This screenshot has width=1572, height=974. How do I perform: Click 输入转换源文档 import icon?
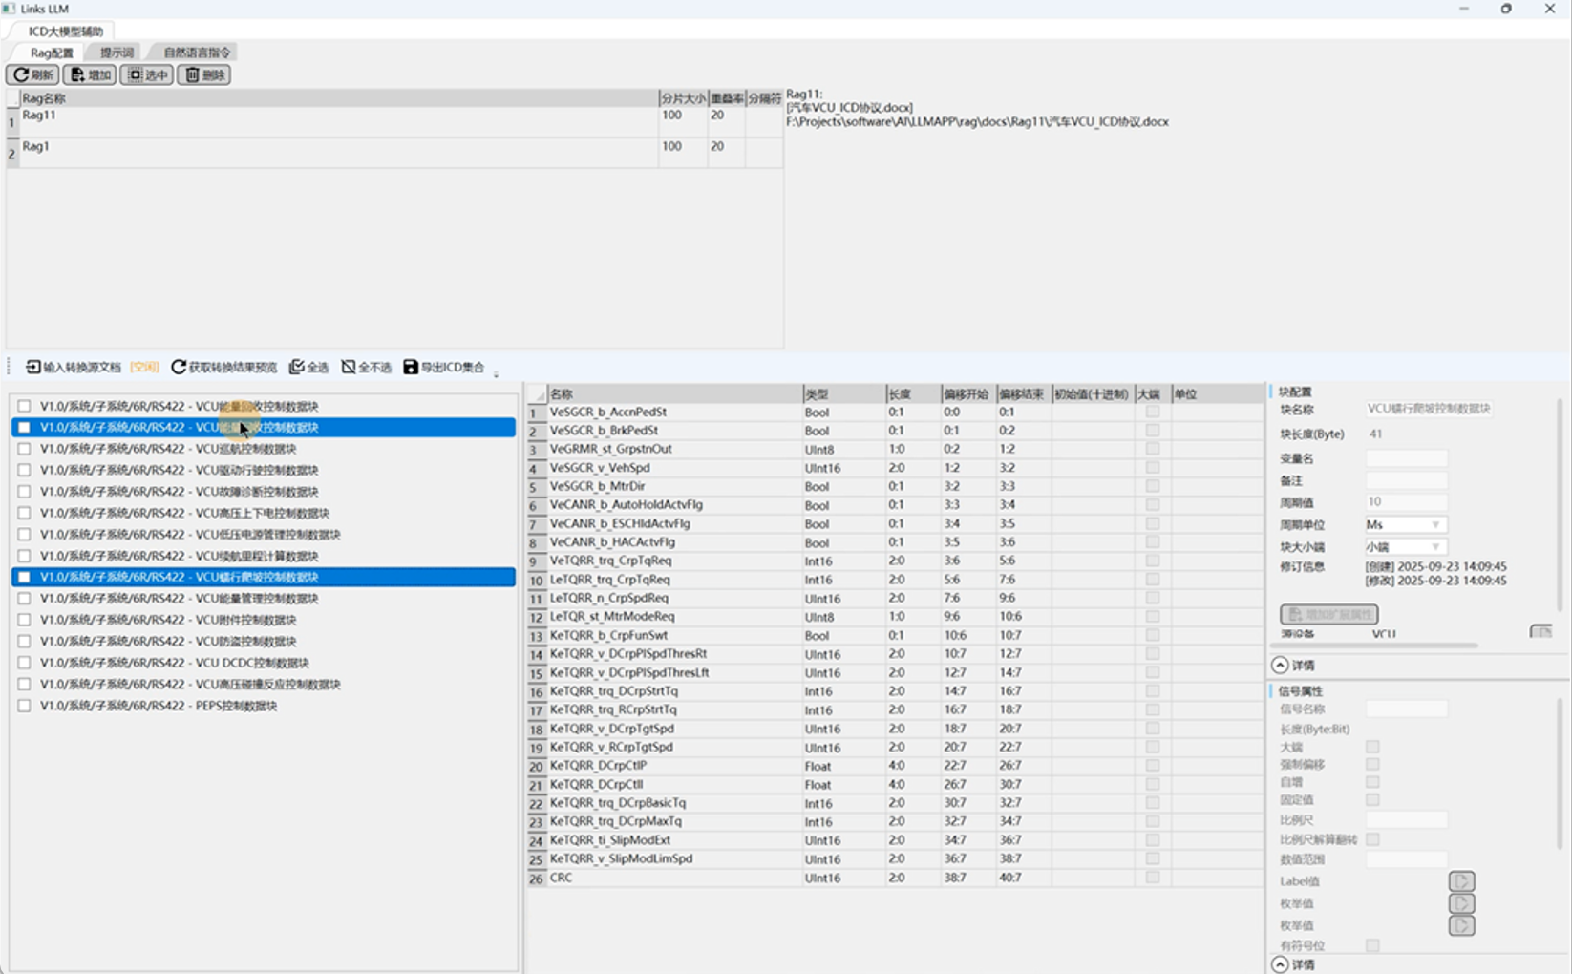33,368
